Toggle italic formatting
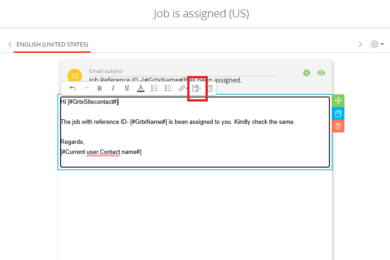 (113, 88)
